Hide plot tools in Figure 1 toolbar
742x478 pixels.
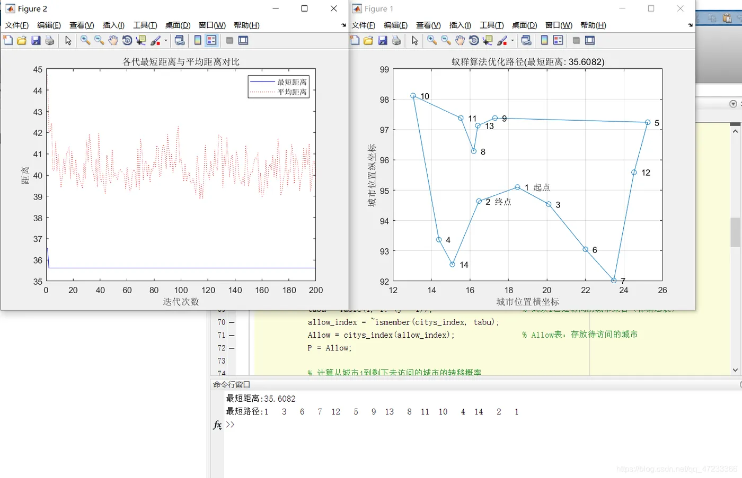pyautogui.click(x=576, y=40)
